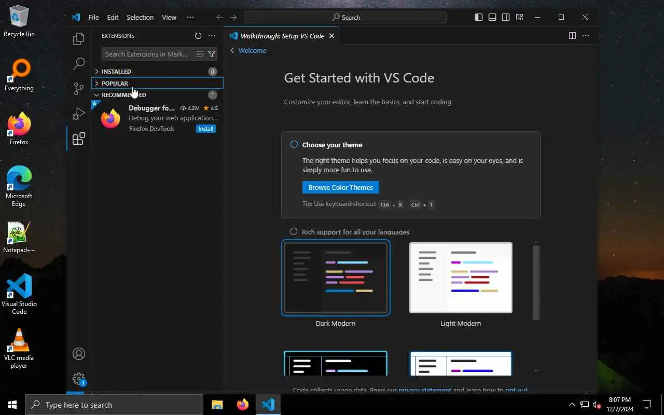This screenshot has width=664, height=415.
Task: Open Everything desktop shortcut
Action: pyautogui.click(x=19, y=76)
